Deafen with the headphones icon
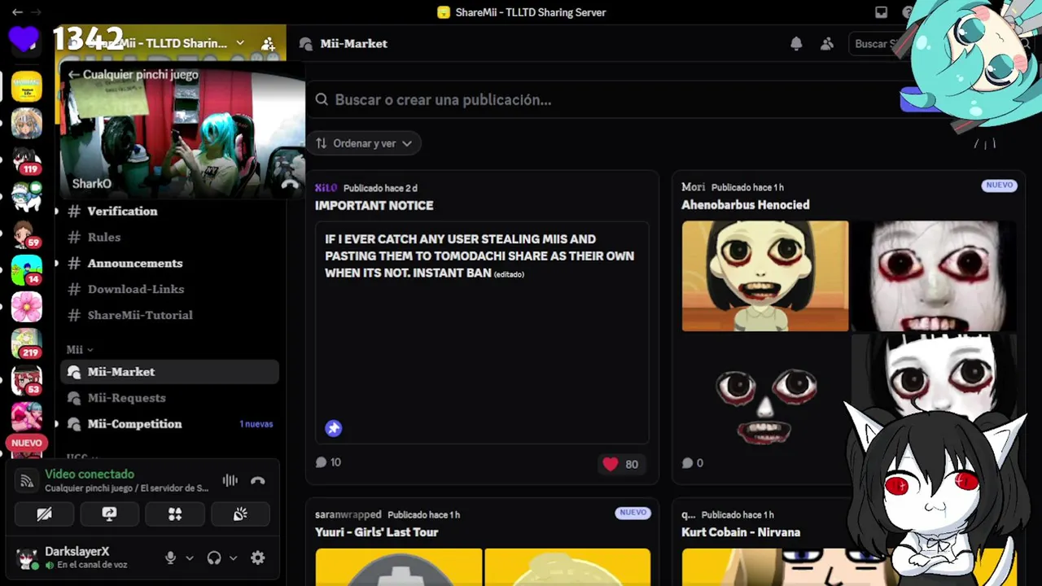Screen dimensions: 1042x586 point(214,558)
